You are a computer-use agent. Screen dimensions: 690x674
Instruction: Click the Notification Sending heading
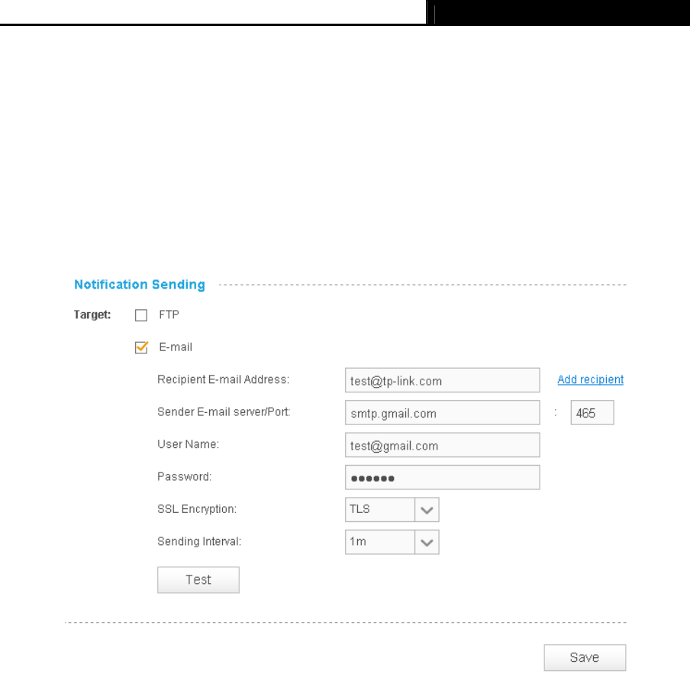(x=140, y=284)
